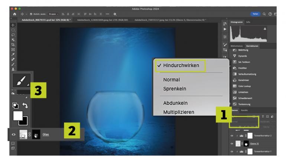Open the gear settings in the options bar

(115, 14)
